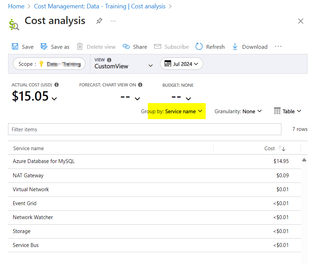Click the Share button label
The height and width of the screenshot is (264, 311).
[140, 47]
